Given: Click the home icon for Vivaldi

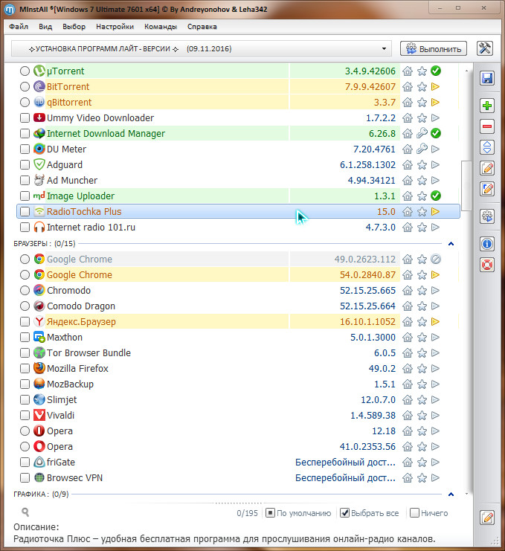Looking at the screenshot, I should [x=408, y=416].
